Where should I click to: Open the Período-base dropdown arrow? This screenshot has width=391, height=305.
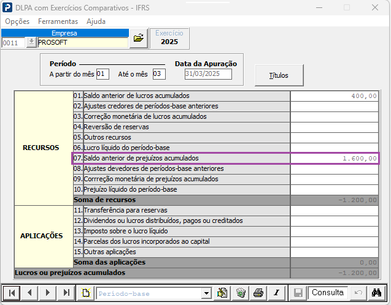pos(206,293)
